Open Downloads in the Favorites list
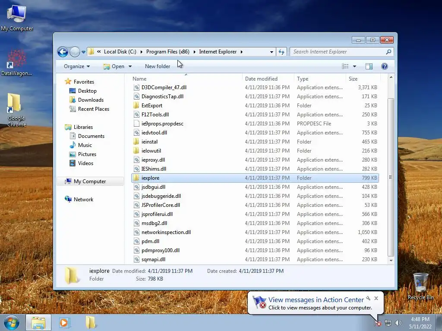 click(x=91, y=100)
